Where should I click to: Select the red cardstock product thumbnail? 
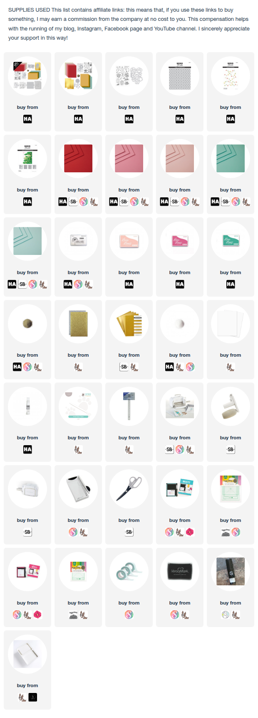[78, 159]
